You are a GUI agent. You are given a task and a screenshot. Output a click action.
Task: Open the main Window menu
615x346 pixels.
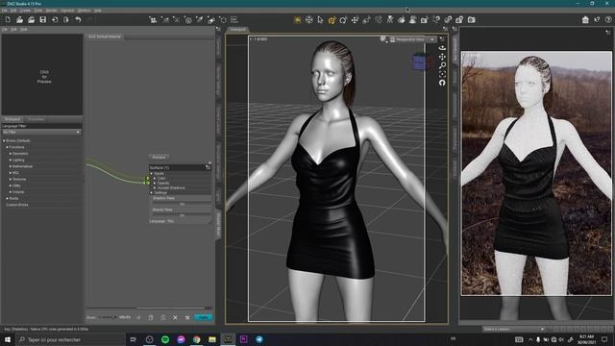pos(84,11)
